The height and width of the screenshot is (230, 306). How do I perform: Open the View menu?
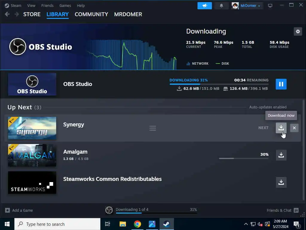click(31, 5)
